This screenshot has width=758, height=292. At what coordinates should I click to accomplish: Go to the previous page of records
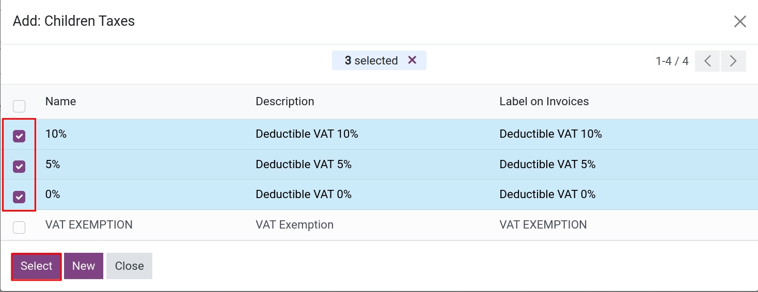[x=707, y=61]
